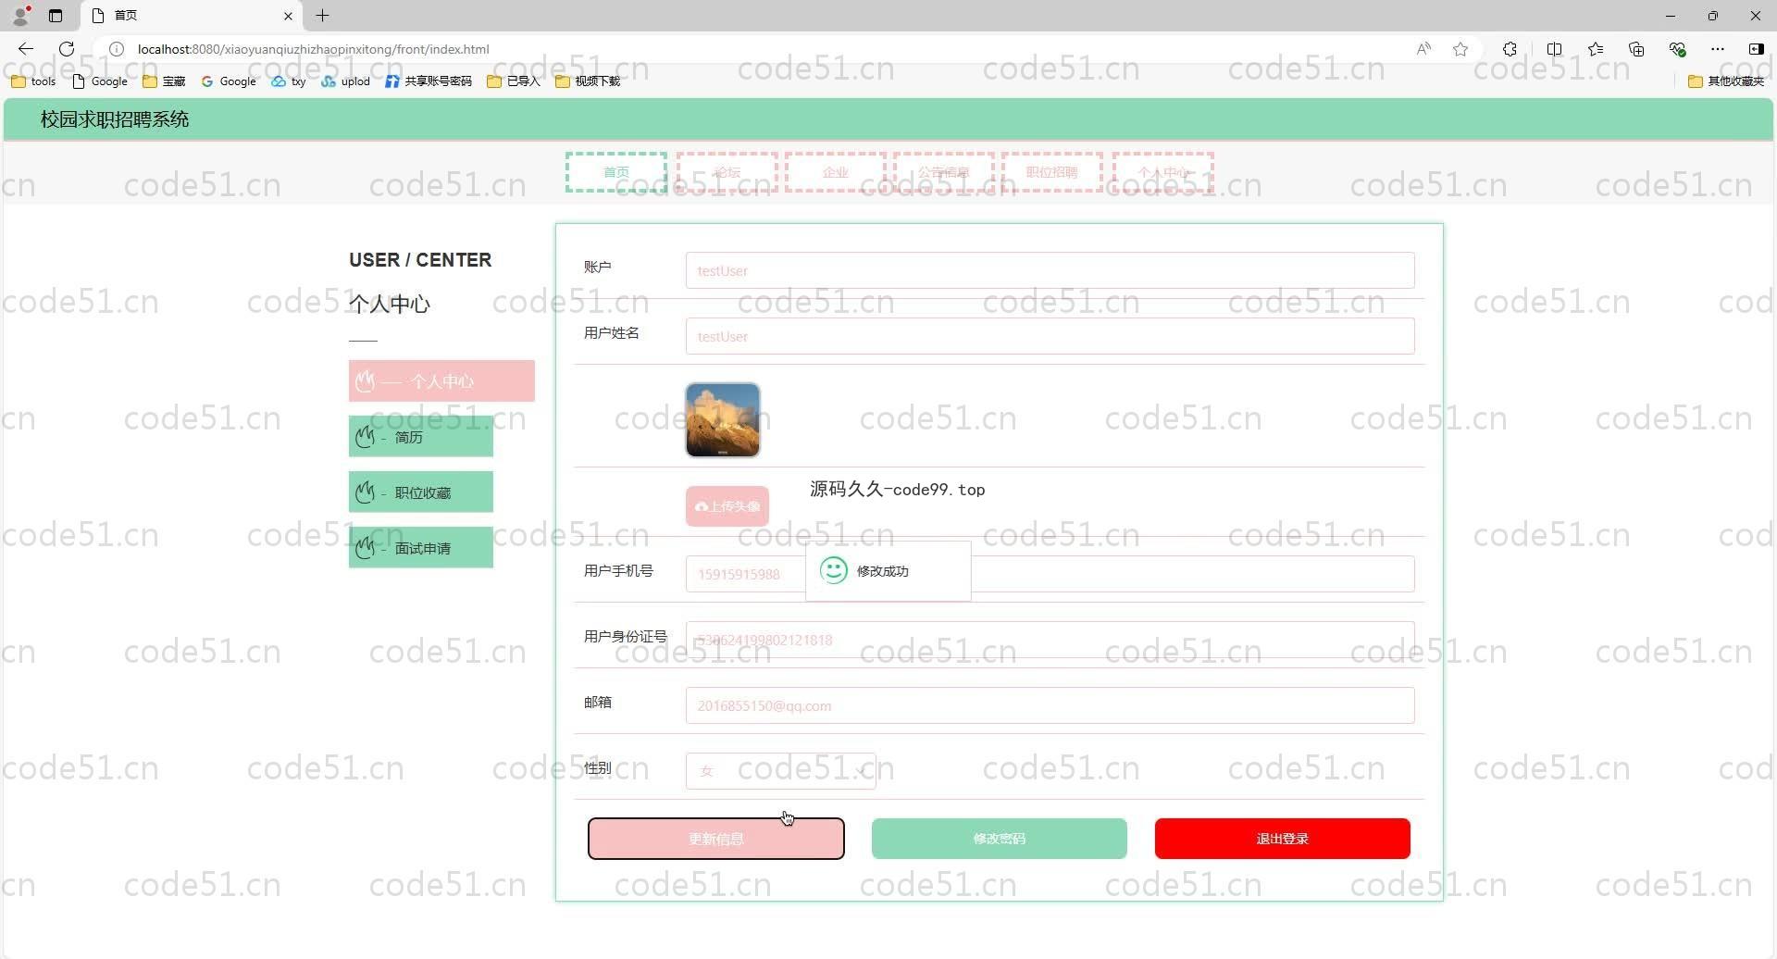Focus the 邮箱 input field
Image resolution: width=1777 pixels, height=959 pixels.
pyautogui.click(x=1050, y=705)
